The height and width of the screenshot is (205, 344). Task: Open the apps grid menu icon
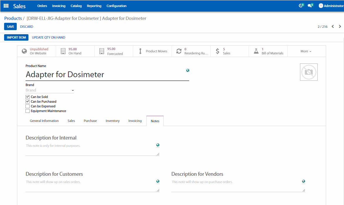pyautogui.click(x=6, y=6)
